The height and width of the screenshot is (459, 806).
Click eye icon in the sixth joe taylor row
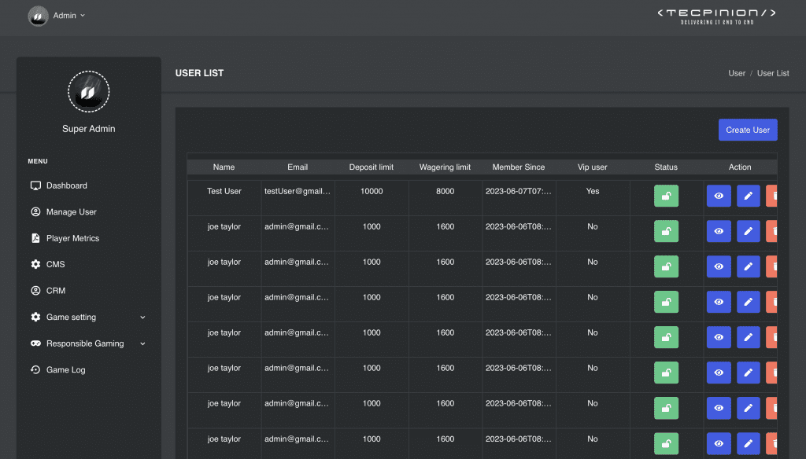point(719,408)
